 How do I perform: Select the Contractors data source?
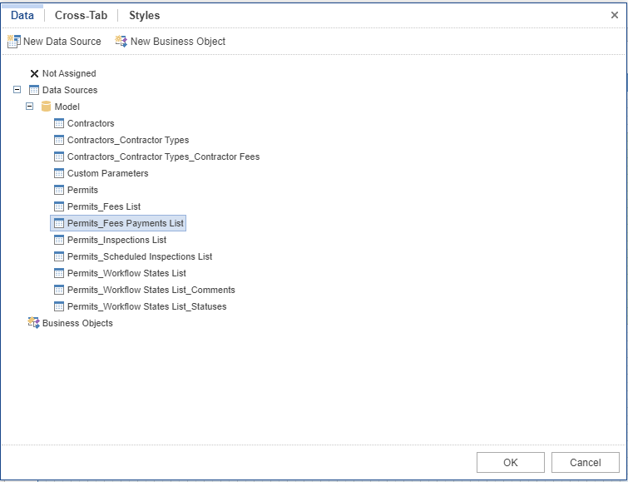pos(91,123)
